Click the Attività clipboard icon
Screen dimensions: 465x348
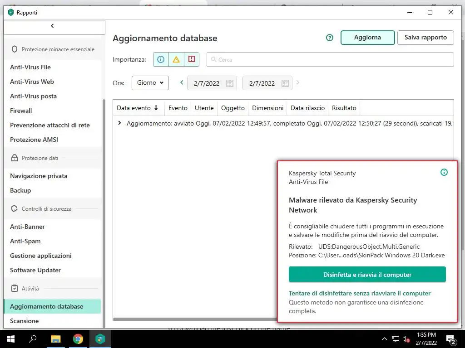(x=15, y=288)
